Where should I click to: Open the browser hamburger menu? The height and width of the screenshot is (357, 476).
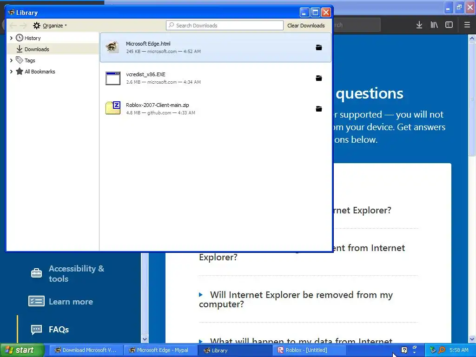tap(467, 25)
